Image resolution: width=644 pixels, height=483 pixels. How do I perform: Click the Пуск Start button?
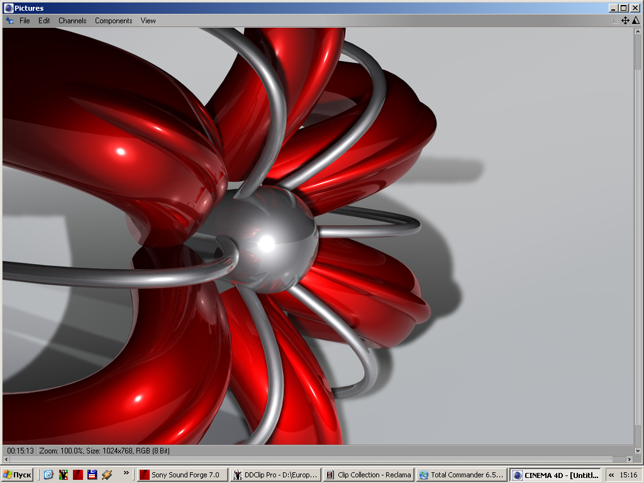click(18, 475)
